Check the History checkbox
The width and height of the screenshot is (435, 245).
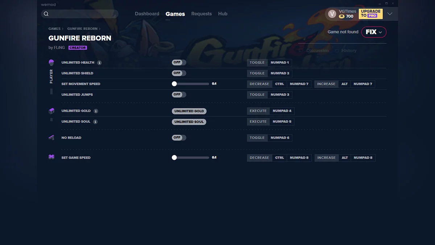(337, 51)
